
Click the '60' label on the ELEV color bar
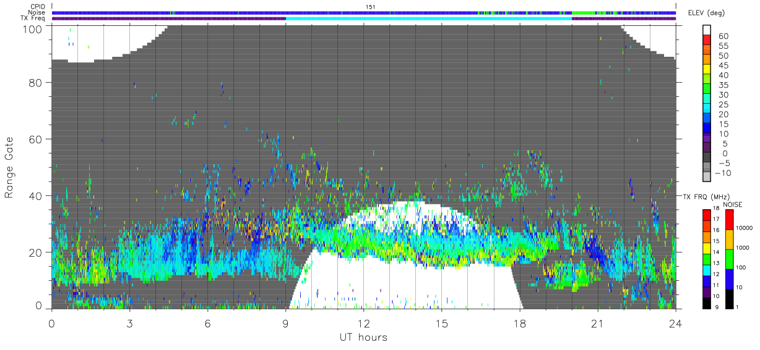[723, 36]
